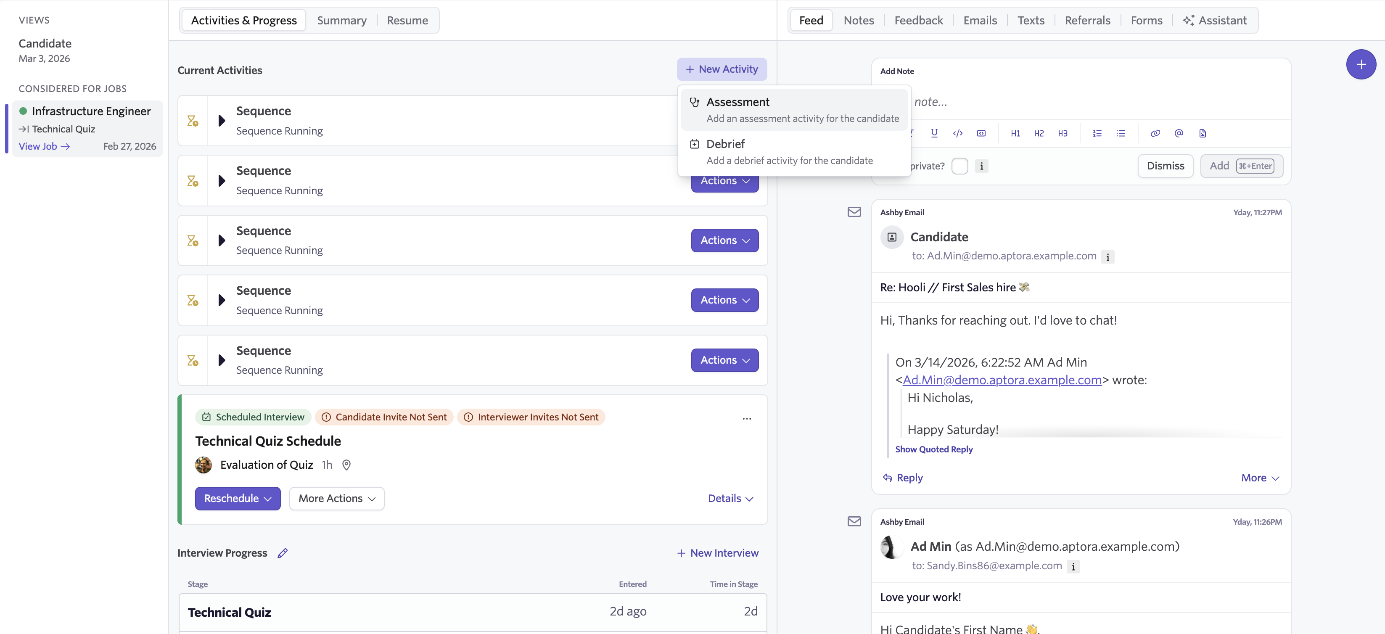Click Show Quoted Reply link
The width and height of the screenshot is (1385, 634).
click(x=933, y=449)
